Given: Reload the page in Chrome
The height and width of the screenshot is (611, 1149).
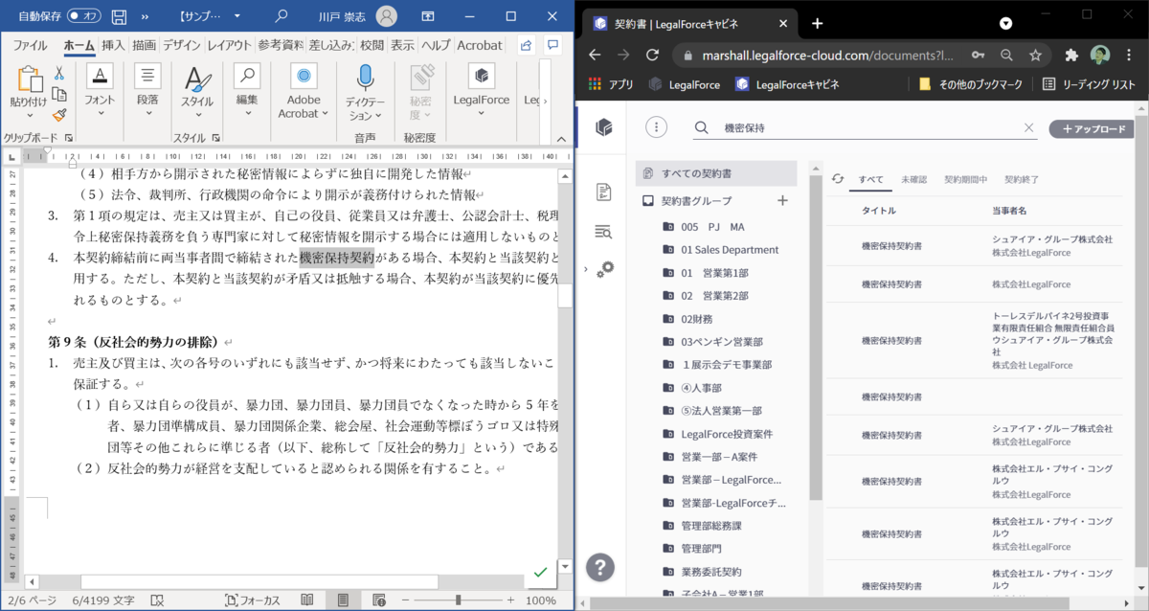Looking at the screenshot, I should pos(654,56).
